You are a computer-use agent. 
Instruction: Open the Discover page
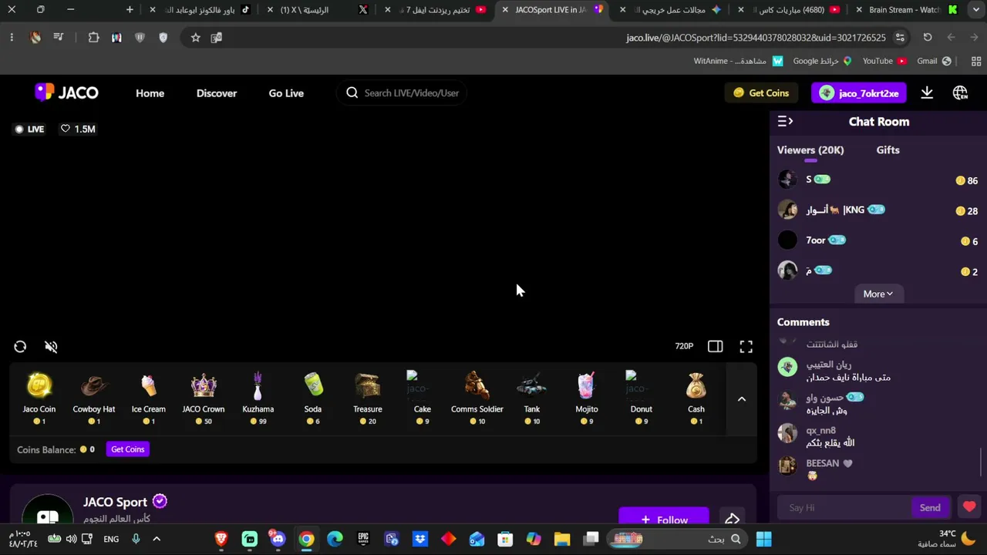coord(217,93)
